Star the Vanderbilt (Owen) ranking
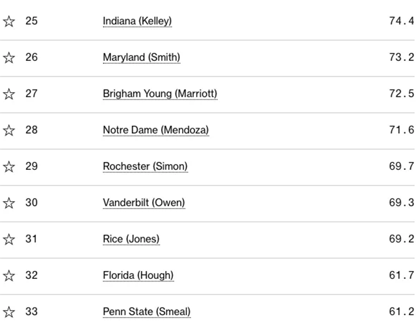The height and width of the screenshot is (334, 416). [x=8, y=203]
